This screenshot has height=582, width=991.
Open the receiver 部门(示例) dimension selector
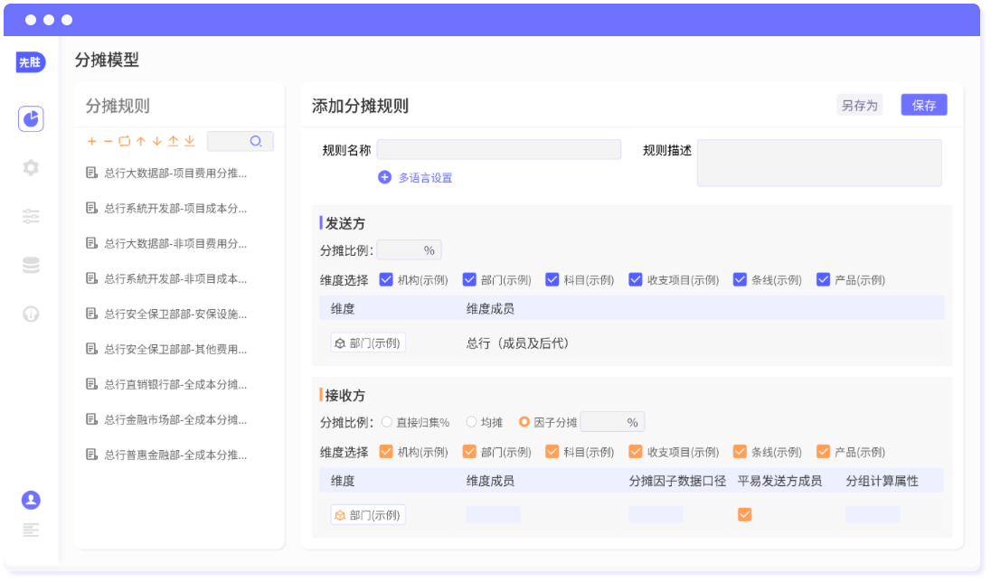click(x=368, y=515)
